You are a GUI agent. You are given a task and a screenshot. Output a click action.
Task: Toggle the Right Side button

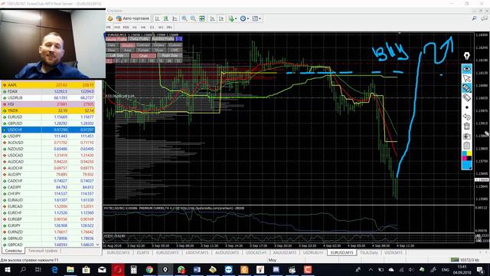pyautogui.click(x=170, y=55)
